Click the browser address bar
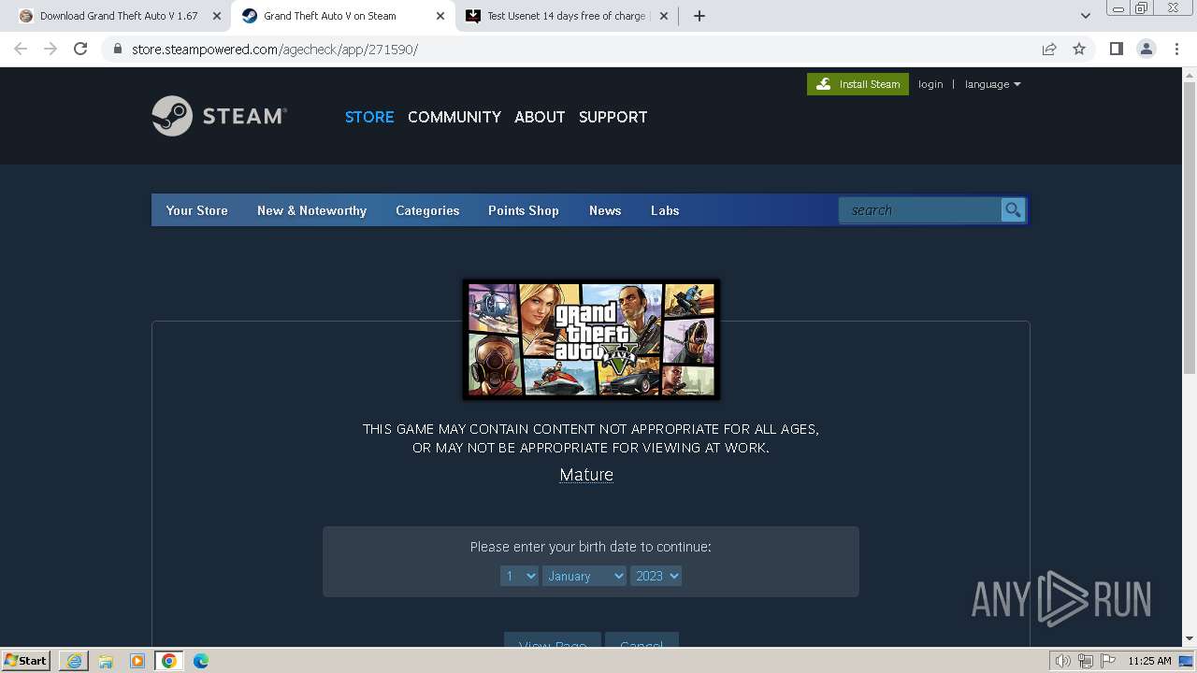1197x673 pixels. pyautogui.click(x=570, y=49)
